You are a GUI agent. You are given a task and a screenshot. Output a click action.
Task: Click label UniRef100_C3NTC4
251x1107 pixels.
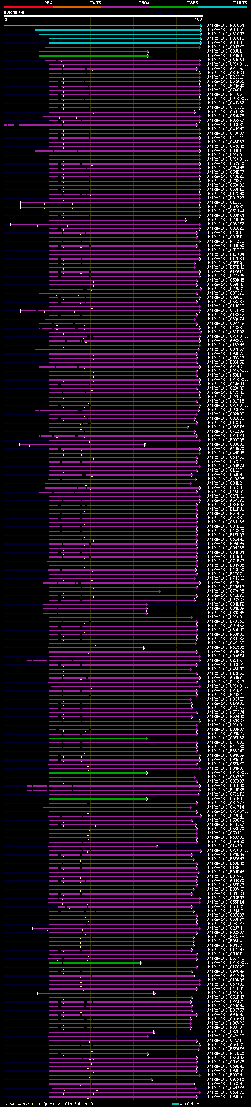(x=225, y=893)
